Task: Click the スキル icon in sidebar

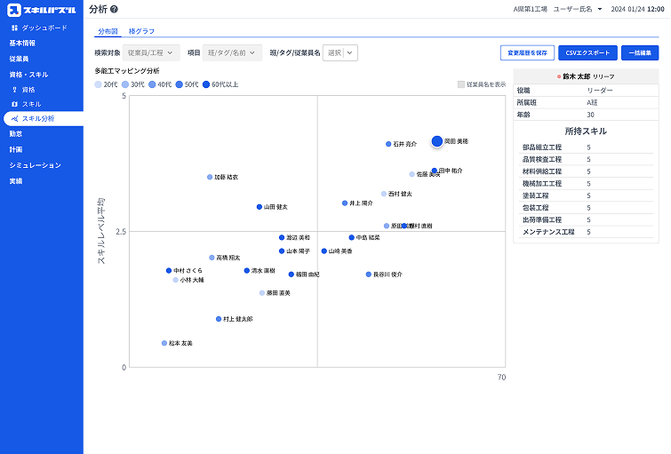Action: click(15, 104)
